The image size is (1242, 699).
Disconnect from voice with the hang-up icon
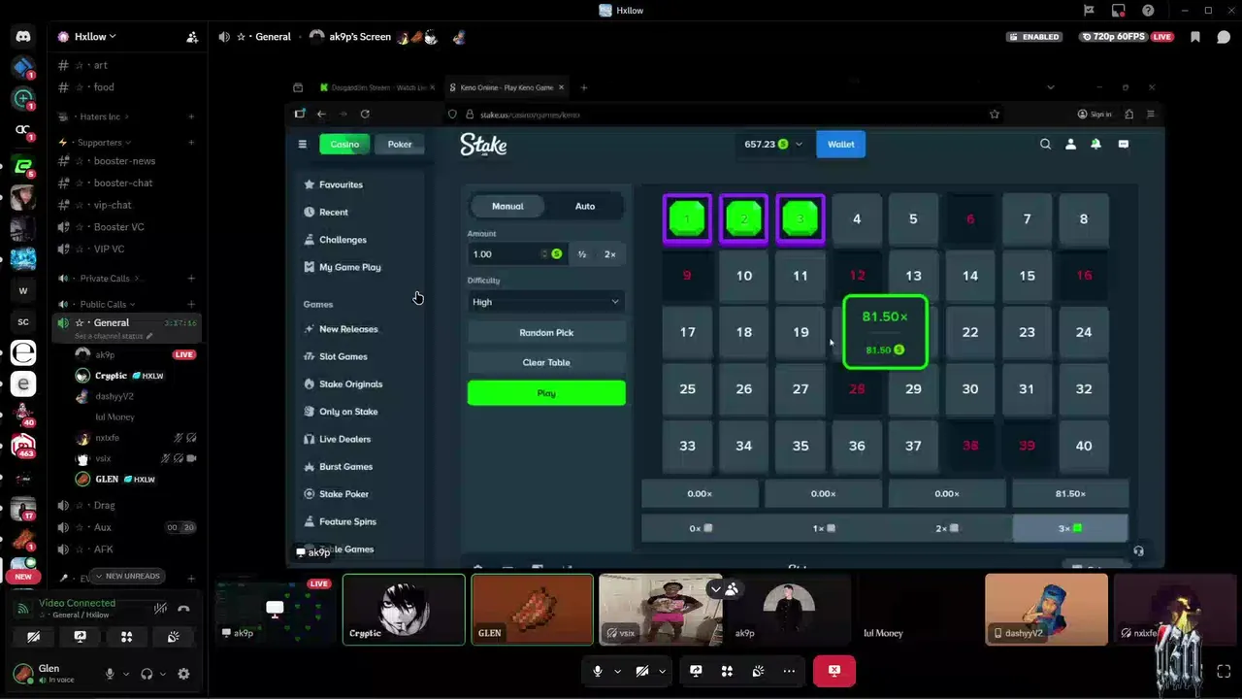183,609
